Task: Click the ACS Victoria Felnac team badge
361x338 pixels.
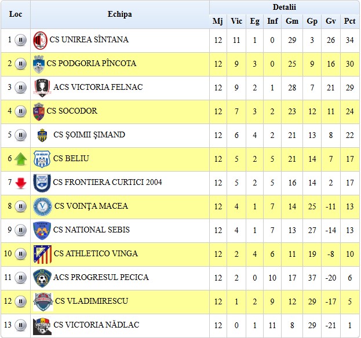Action: point(41,88)
